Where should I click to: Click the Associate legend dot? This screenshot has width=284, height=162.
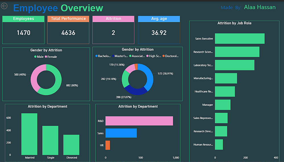coord(130,56)
